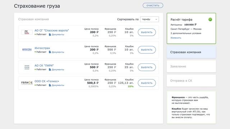
Task: Click the 125,13 ат. cashback amount
Action: (x=126, y=83)
